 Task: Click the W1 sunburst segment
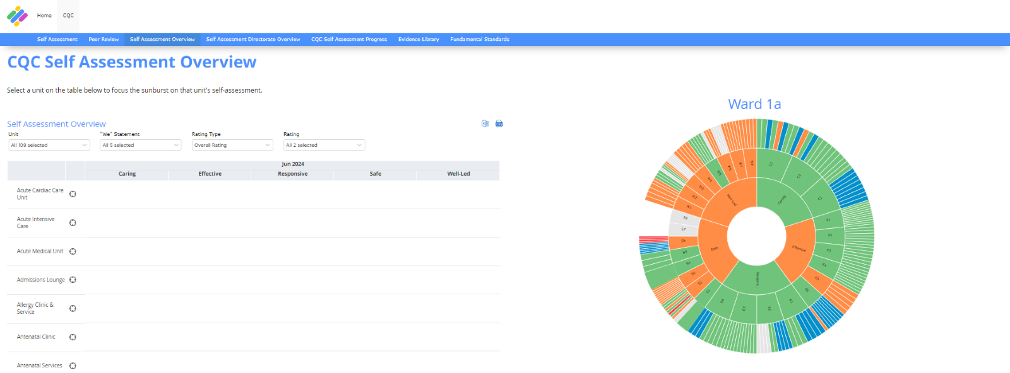click(x=689, y=208)
